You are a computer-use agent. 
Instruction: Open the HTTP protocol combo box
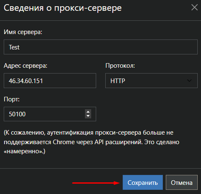click(151, 81)
